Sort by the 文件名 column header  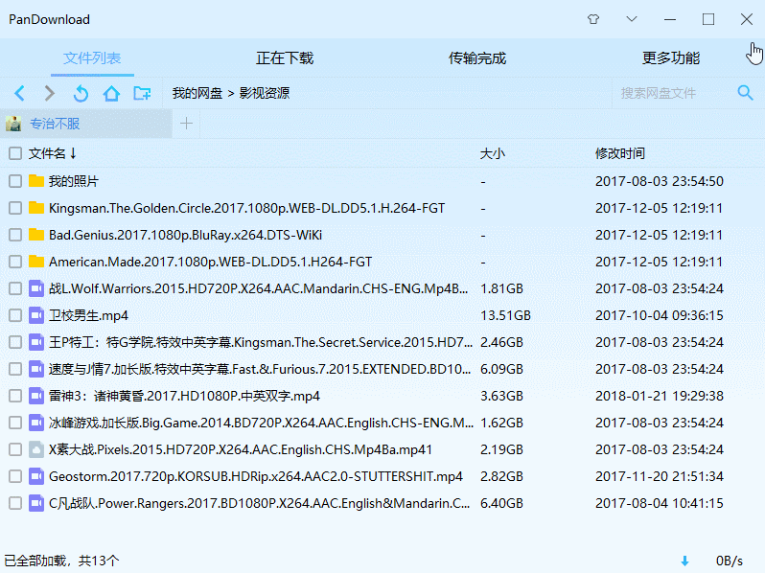pos(52,153)
